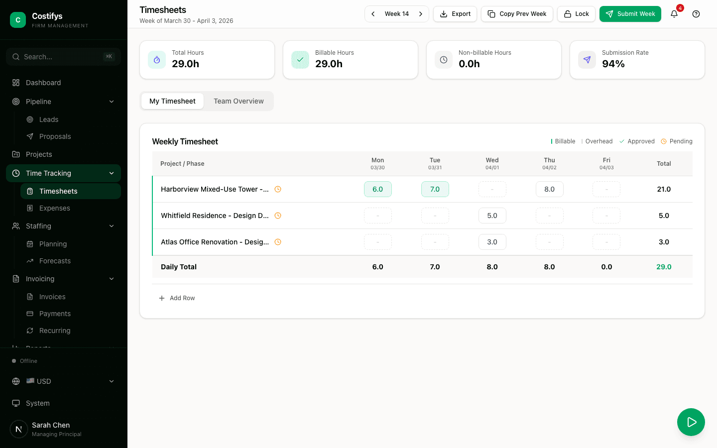Open the search field via the magnifier icon
The height and width of the screenshot is (448, 717).
click(x=15, y=57)
